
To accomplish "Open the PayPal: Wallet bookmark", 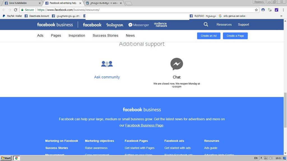I will point(12,16).
